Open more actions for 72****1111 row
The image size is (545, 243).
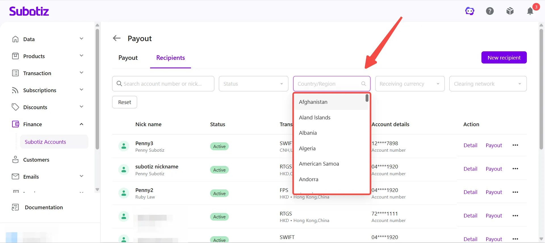point(515,216)
